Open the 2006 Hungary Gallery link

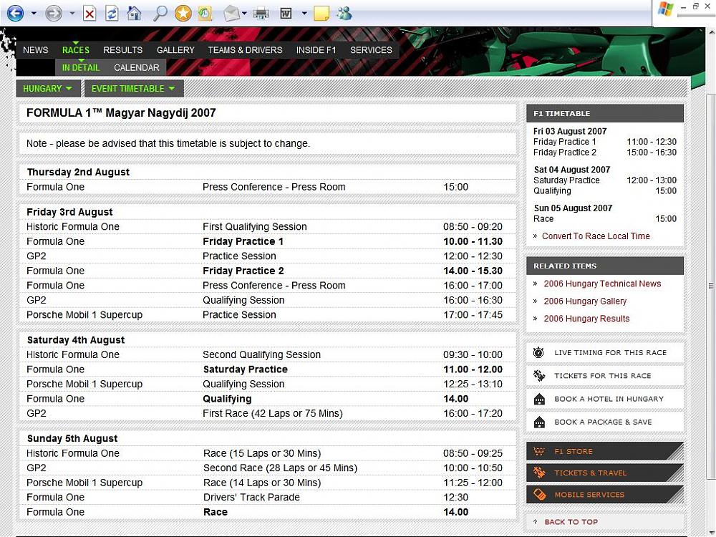(585, 301)
